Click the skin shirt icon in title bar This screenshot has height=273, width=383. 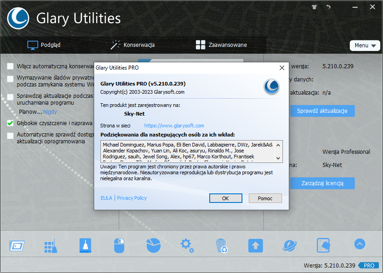click(x=314, y=7)
